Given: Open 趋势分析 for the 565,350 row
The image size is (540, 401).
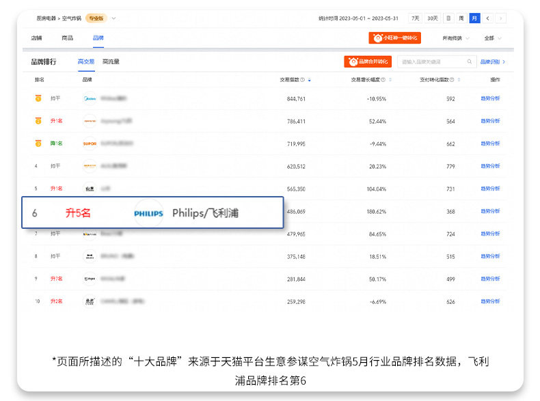Looking at the screenshot, I should pos(490,189).
